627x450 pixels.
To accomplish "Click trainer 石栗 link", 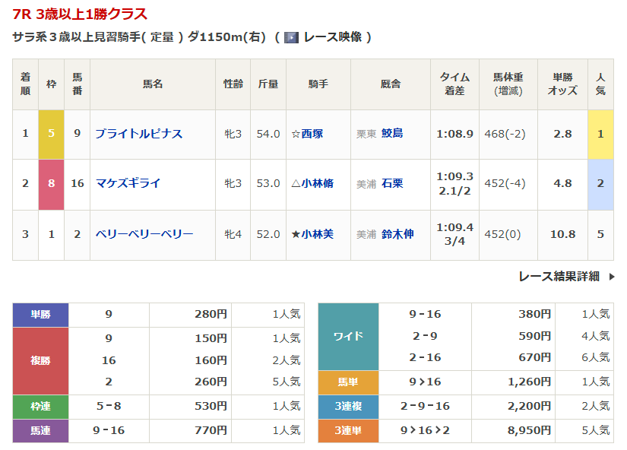I will click(x=392, y=183).
